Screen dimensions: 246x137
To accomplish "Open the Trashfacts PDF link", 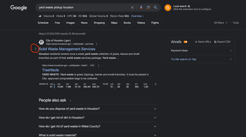I will pyautogui.click(x=50, y=70).
